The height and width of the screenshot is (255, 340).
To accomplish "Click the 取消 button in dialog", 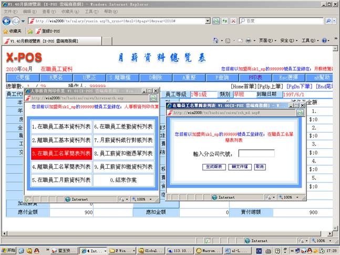I will point(260,167).
